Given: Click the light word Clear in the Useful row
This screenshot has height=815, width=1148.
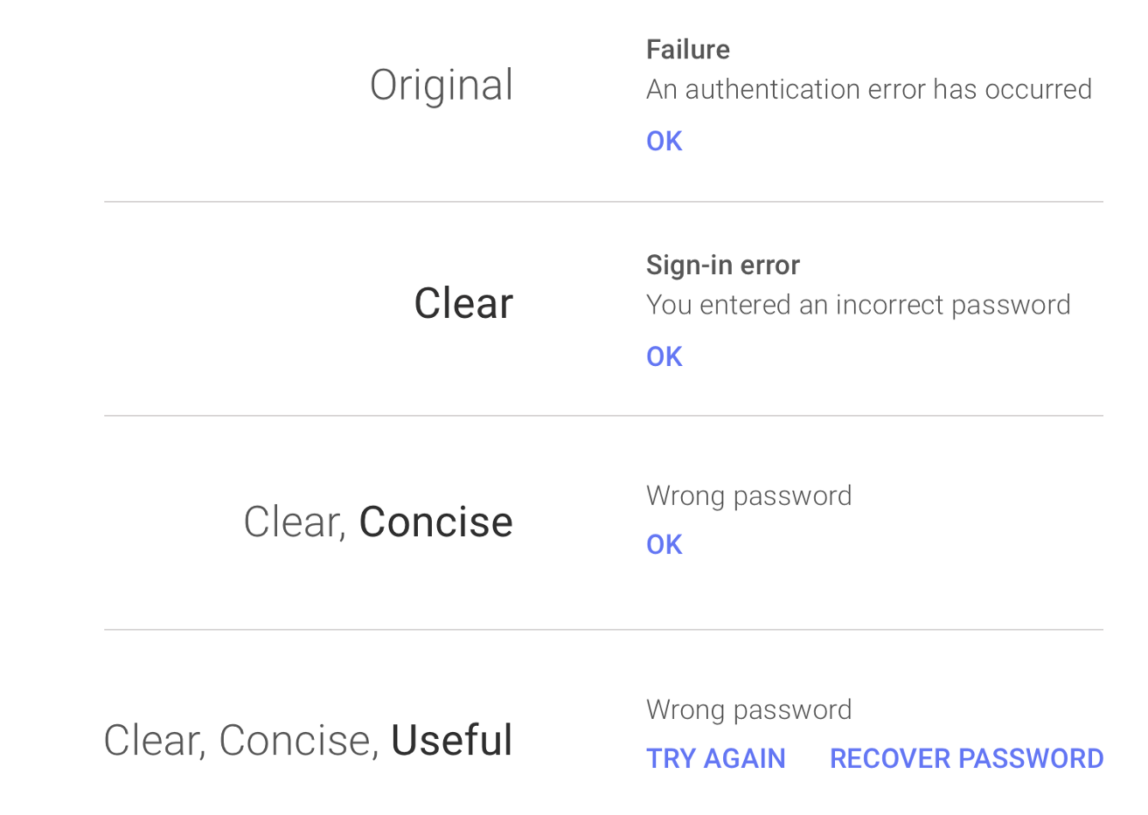Looking at the screenshot, I should (x=155, y=741).
